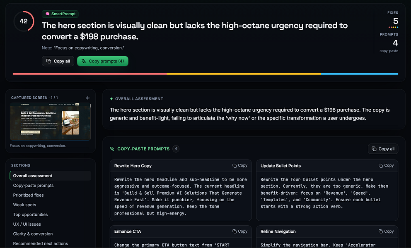This screenshot has width=411, height=248.
Task: Click the 42 score circle
Action: pos(24,21)
